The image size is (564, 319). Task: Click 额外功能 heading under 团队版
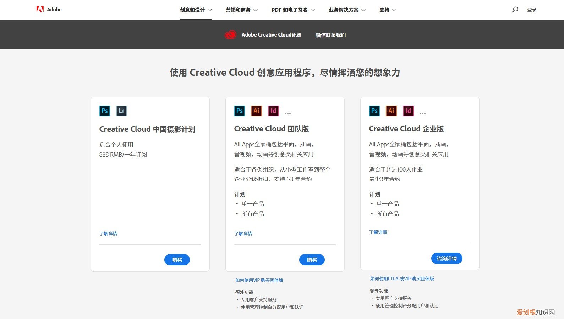pyautogui.click(x=244, y=292)
